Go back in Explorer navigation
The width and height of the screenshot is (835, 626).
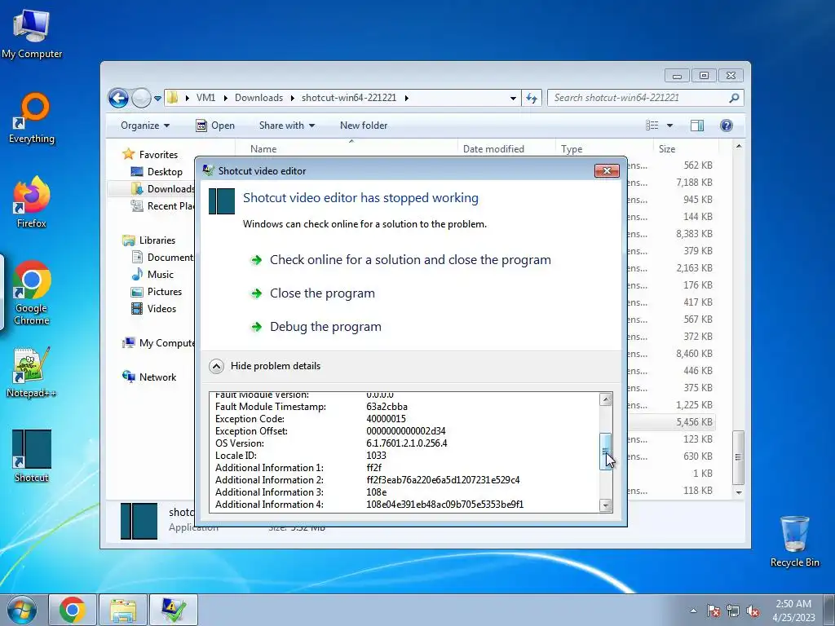tap(118, 98)
